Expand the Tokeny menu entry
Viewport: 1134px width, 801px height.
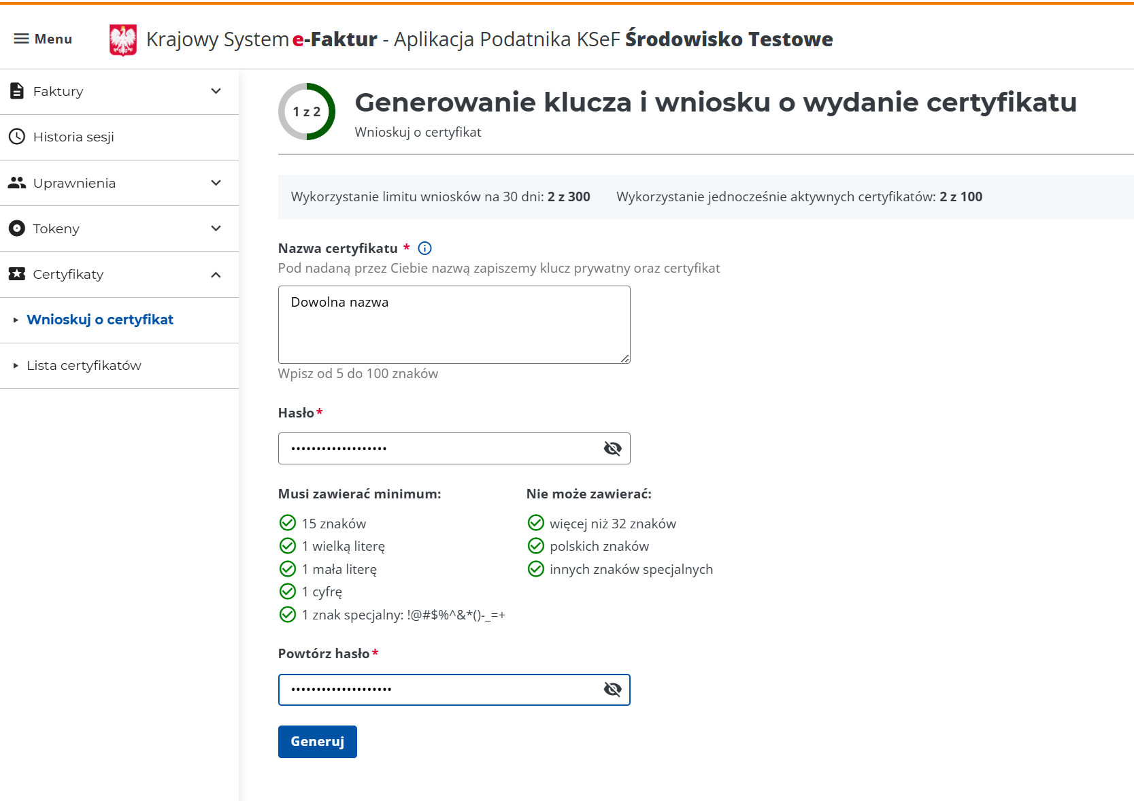point(216,228)
